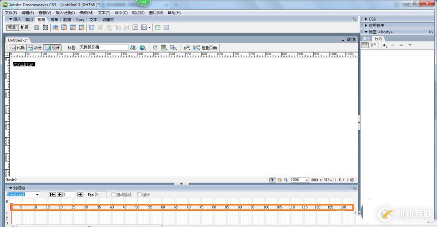The image size is (437, 227).
Task: Open the 修改(M) menu
Action: pos(86,13)
